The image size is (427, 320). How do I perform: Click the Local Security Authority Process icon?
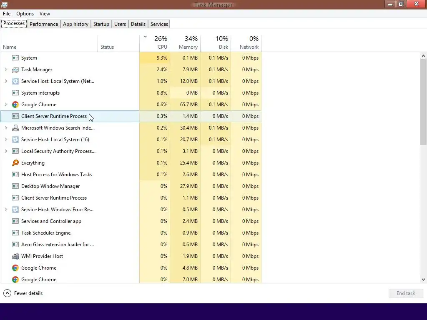click(15, 151)
